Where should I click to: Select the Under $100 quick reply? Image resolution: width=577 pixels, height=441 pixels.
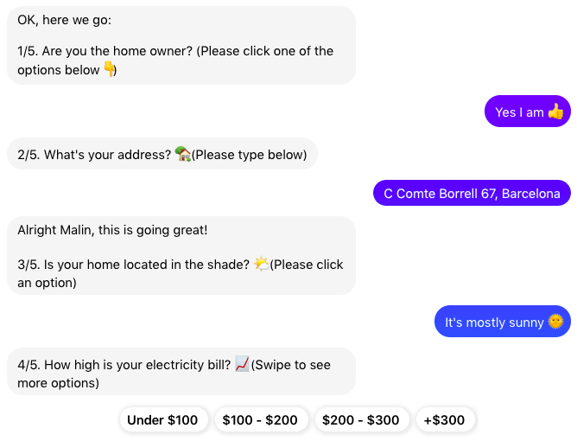(x=164, y=419)
